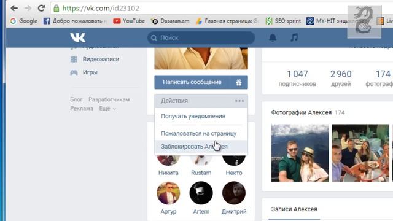393x221 pixels.
Task: Open the '2 960 друзей' counter
Action: [341, 79]
